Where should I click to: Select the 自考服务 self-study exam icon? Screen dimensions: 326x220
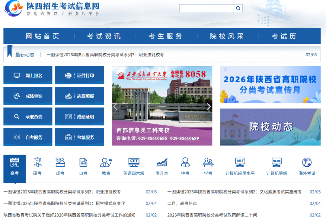(27, 137)
